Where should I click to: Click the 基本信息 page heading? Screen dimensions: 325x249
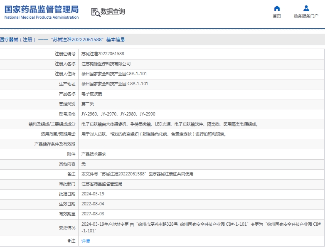tap(62, 39)
